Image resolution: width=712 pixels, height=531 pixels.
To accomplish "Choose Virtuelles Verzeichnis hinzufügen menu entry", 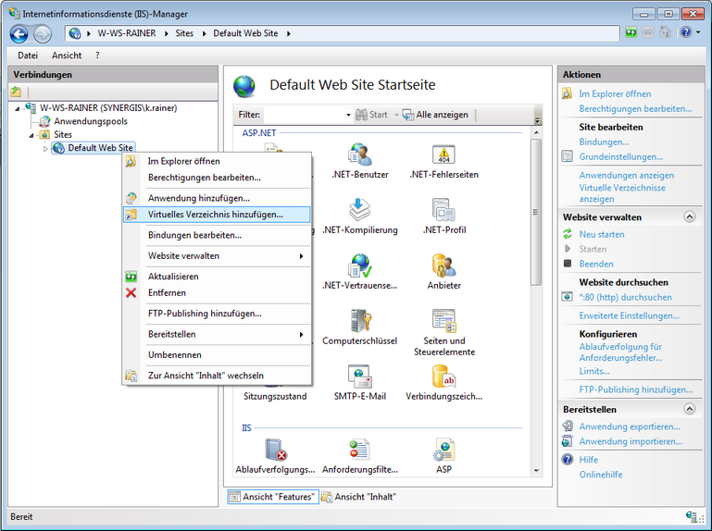I will coord(217,215).
